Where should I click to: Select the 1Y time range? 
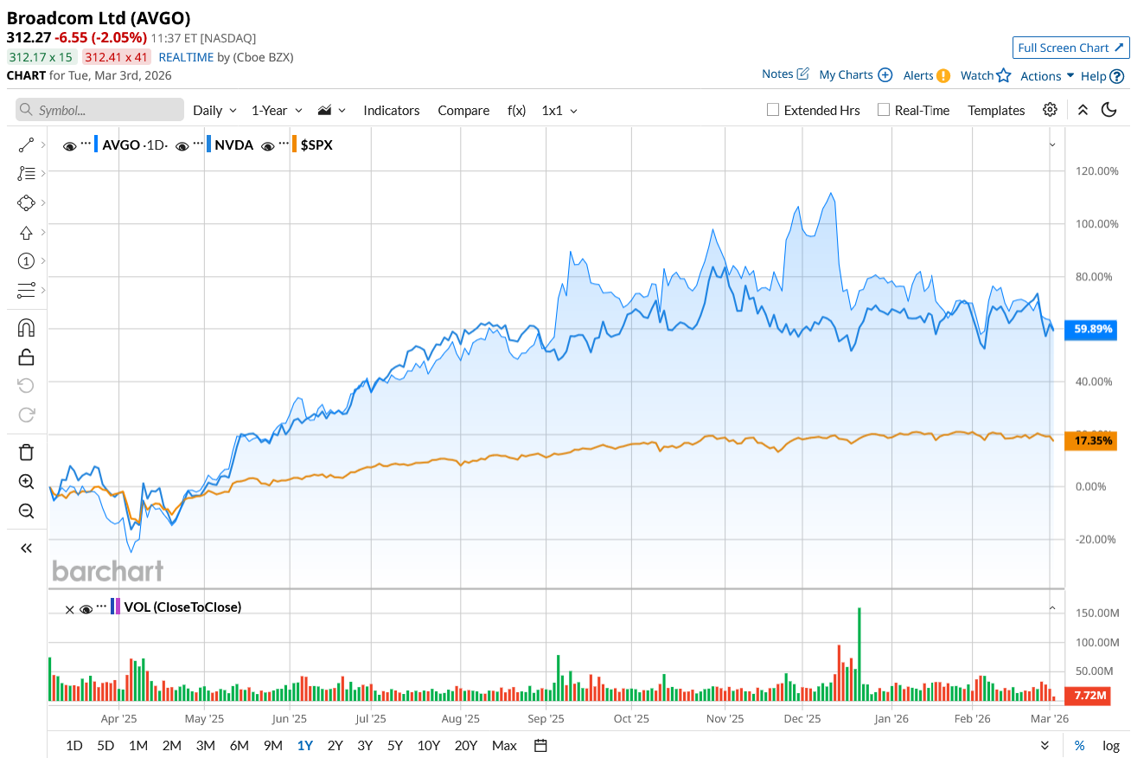click(305, 745)
